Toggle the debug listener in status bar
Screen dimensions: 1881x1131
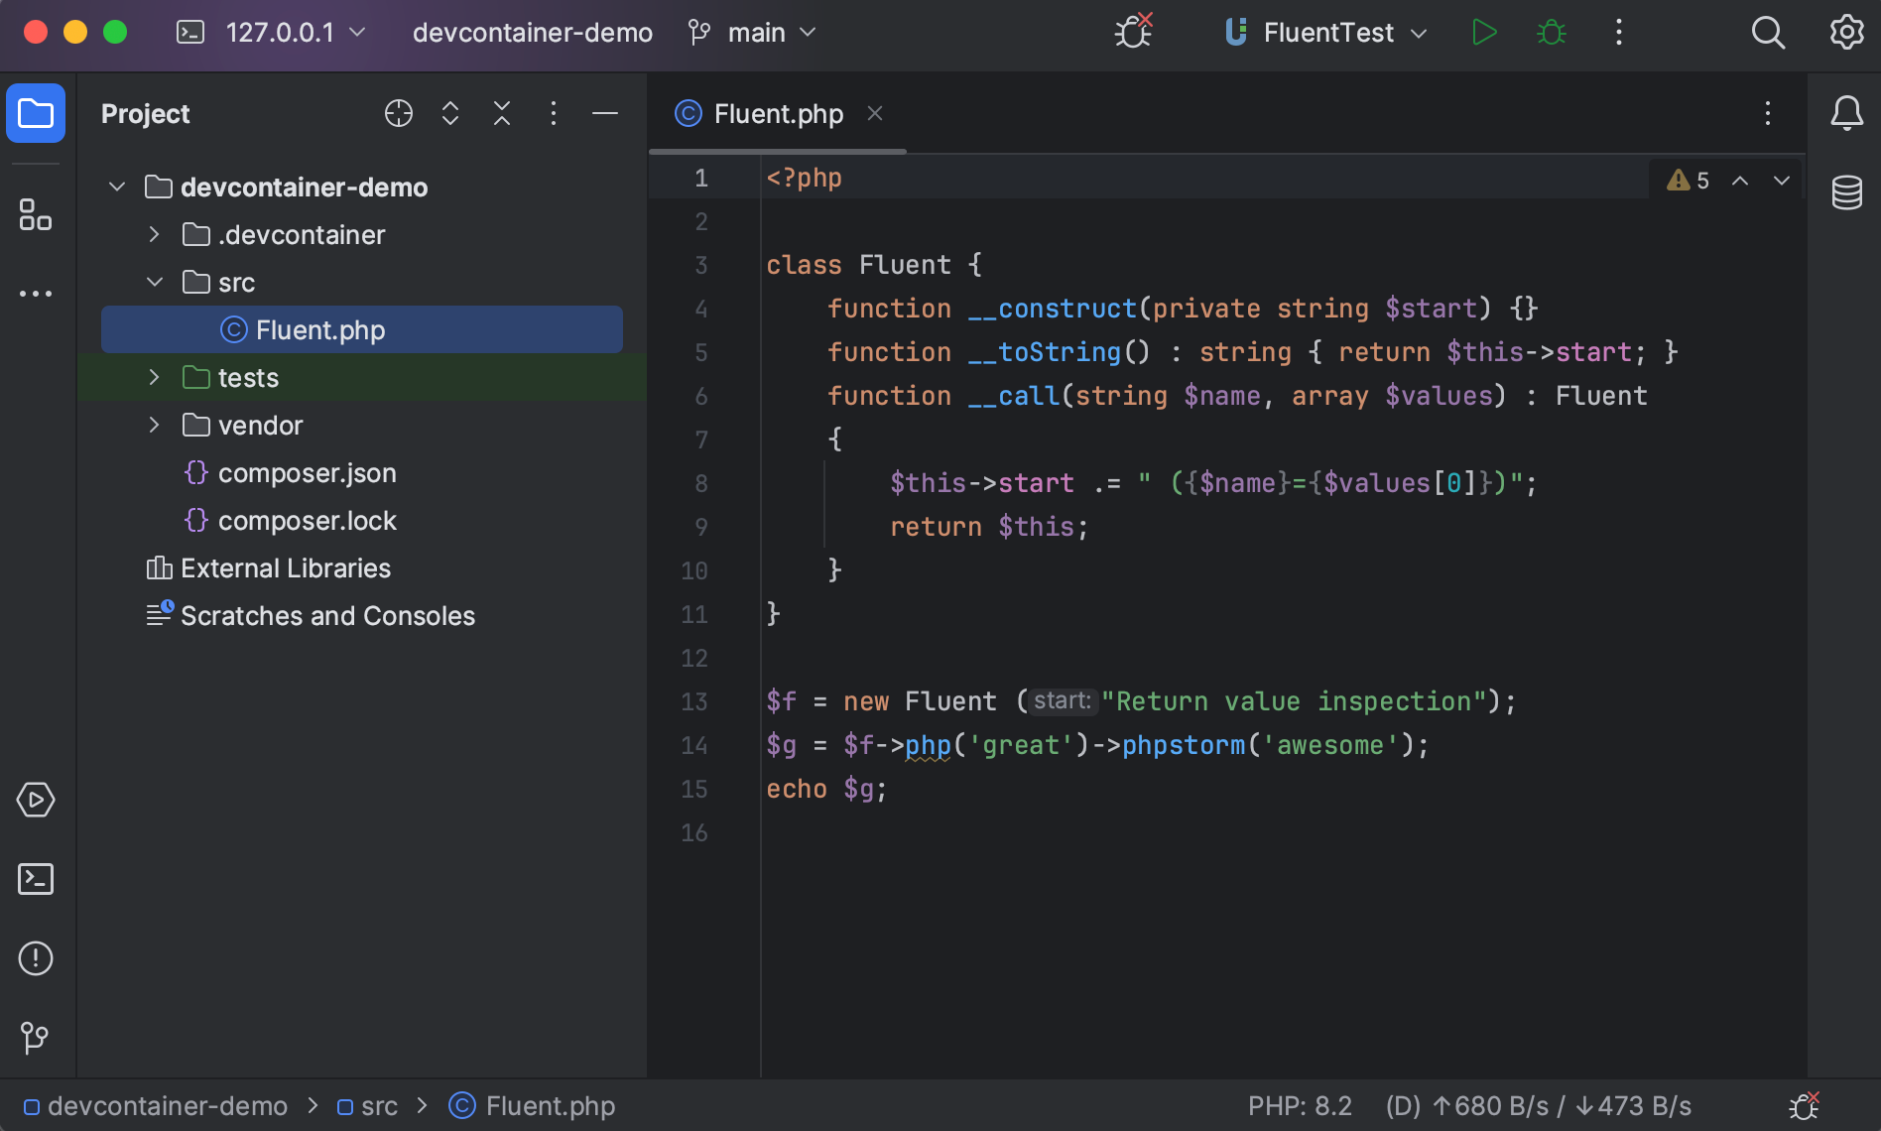click(1806, 1105)
